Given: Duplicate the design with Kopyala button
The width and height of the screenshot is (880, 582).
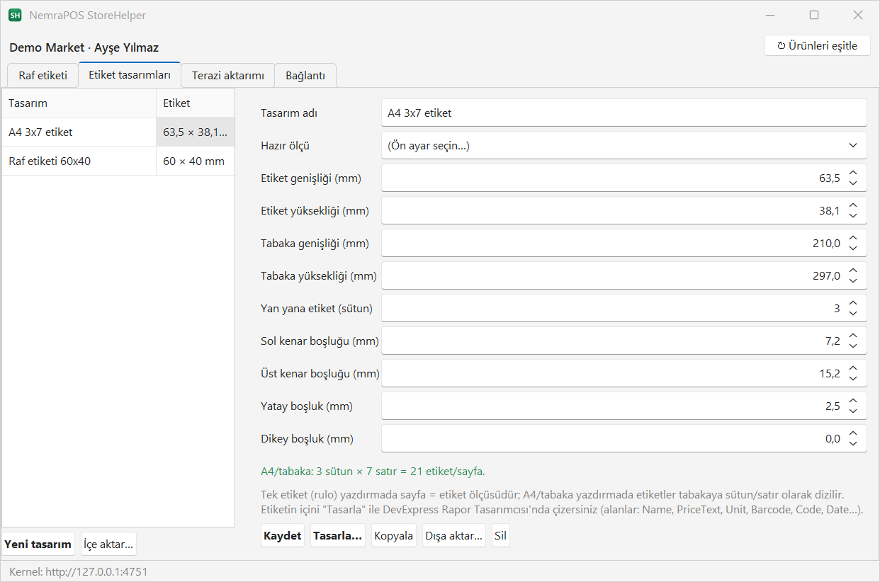Looking at the screenshot, I should point(393,536).
